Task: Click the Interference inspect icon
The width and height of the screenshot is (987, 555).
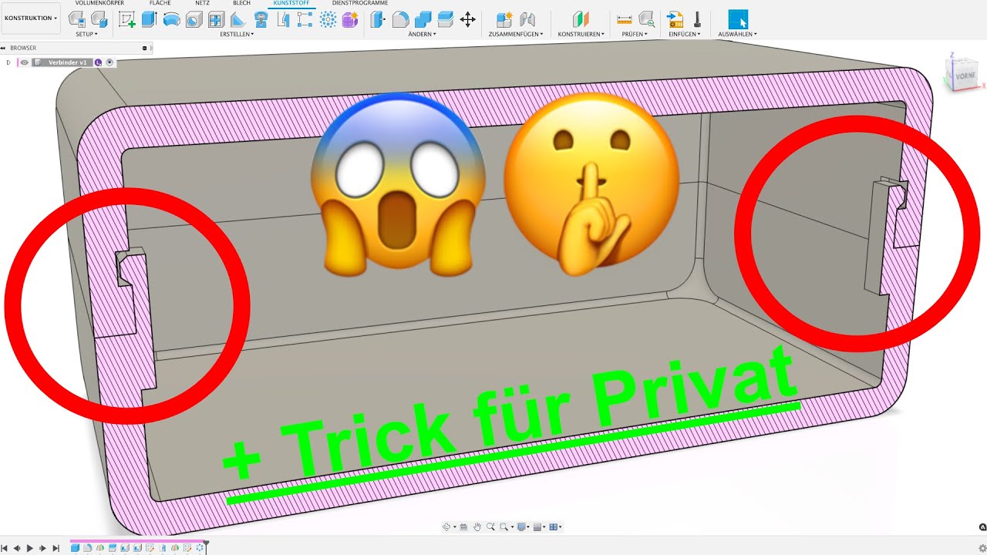Action: [x=647, y=20]
